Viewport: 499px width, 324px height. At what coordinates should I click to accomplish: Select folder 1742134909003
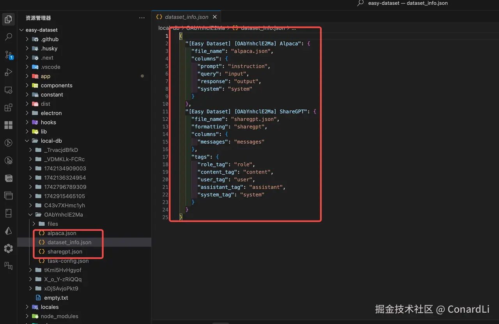(x=65, y=168)
